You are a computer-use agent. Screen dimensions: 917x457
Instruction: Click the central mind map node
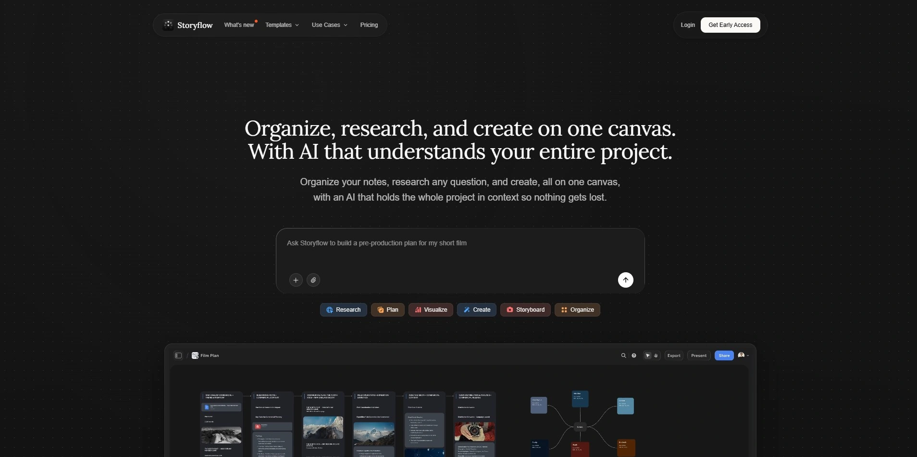580,427
